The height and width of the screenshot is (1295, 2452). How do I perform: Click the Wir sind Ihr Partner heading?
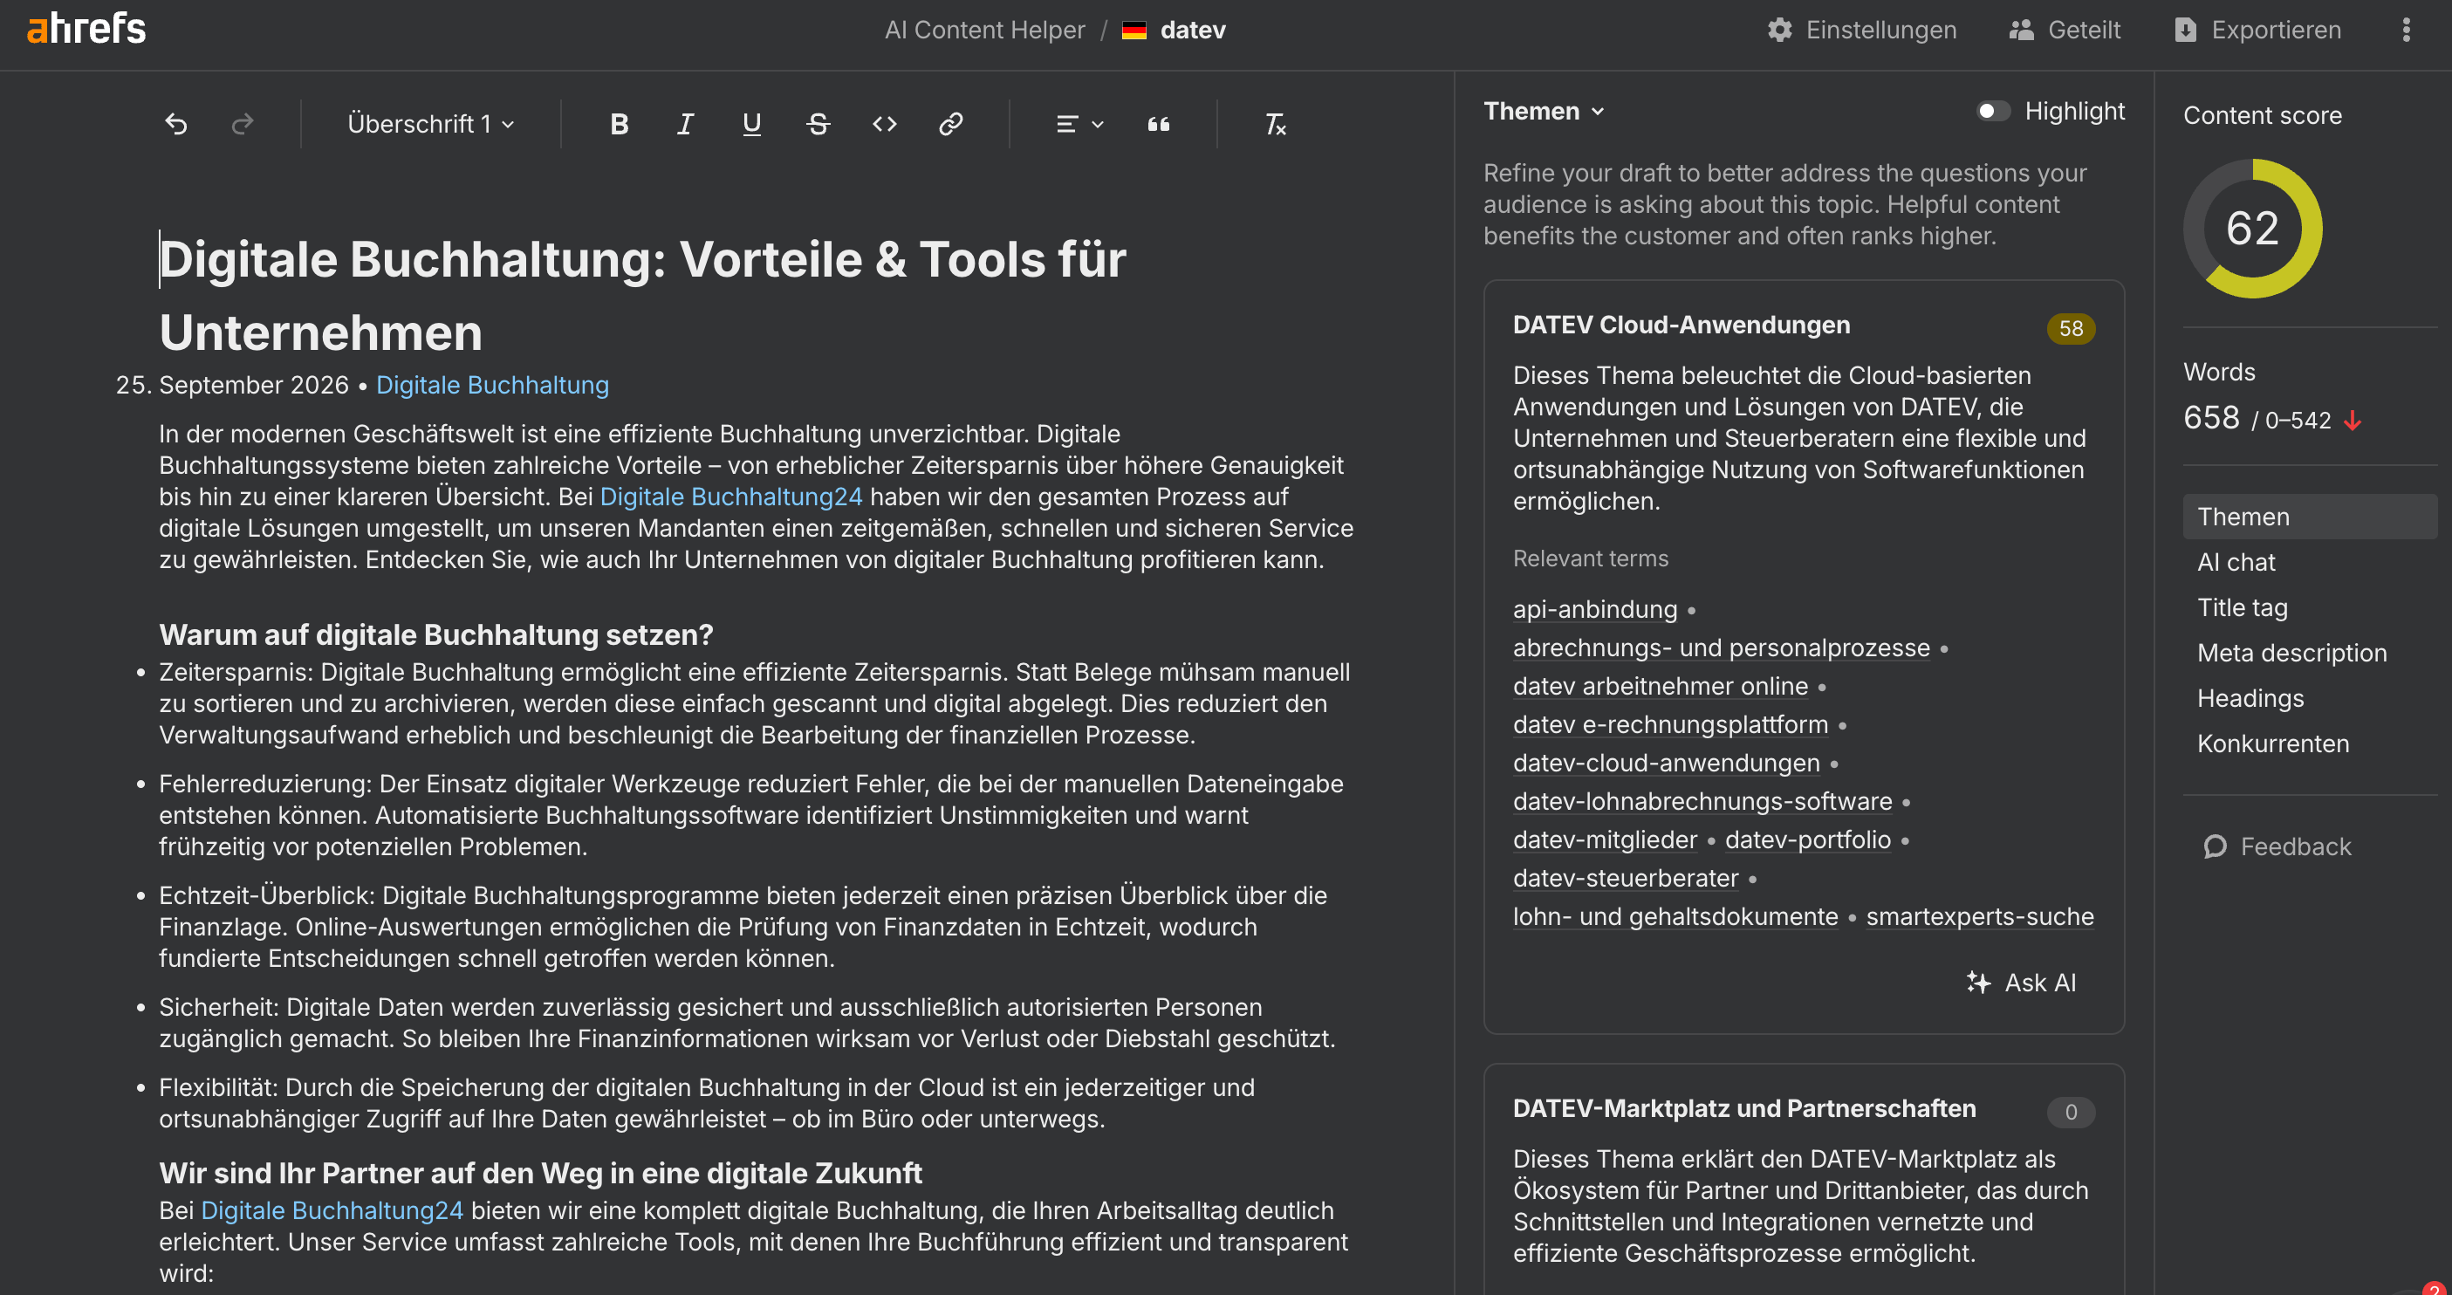click(541, 1173)
